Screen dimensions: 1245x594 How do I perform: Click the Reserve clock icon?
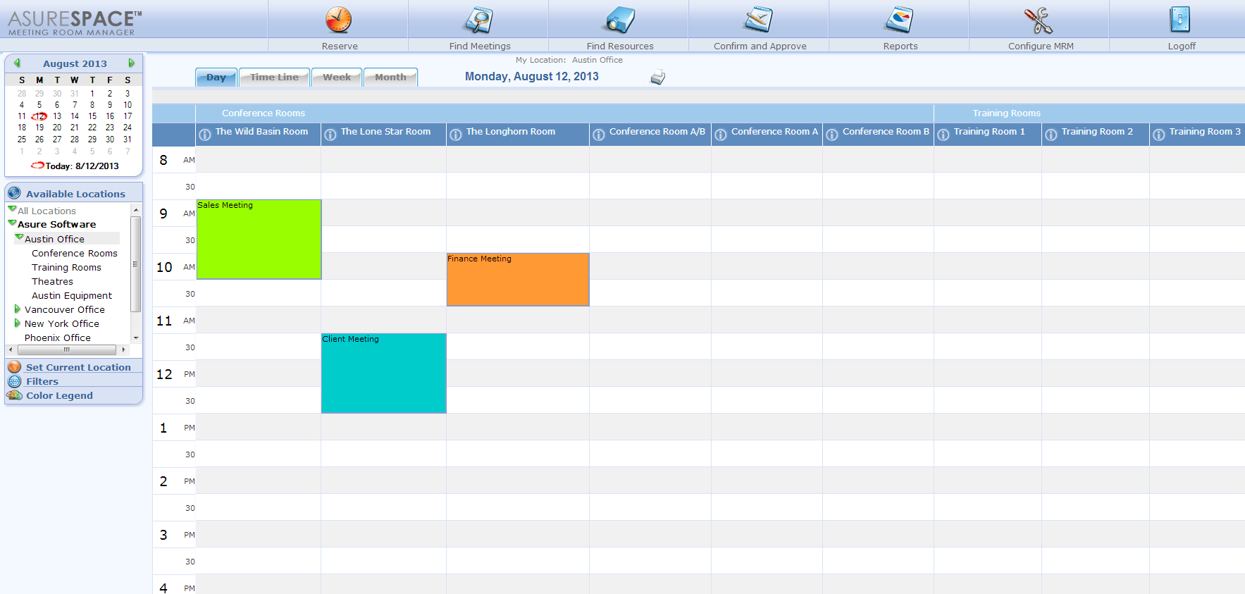(x=338, y=20)
